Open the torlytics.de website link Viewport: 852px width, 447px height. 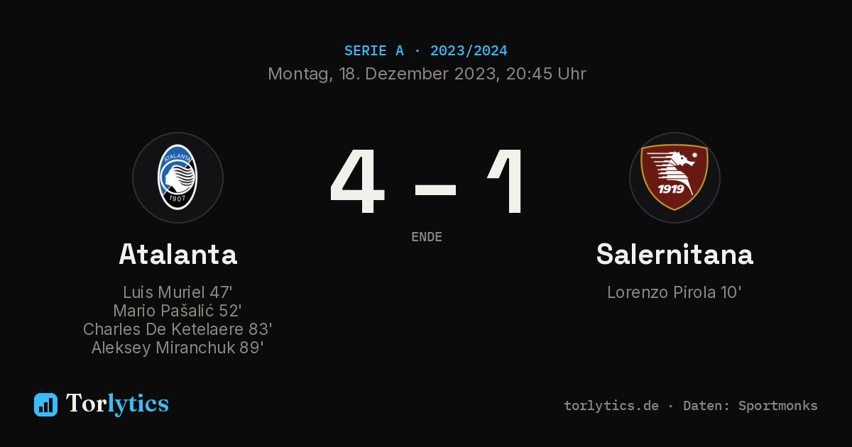click(x=611, y=406)
